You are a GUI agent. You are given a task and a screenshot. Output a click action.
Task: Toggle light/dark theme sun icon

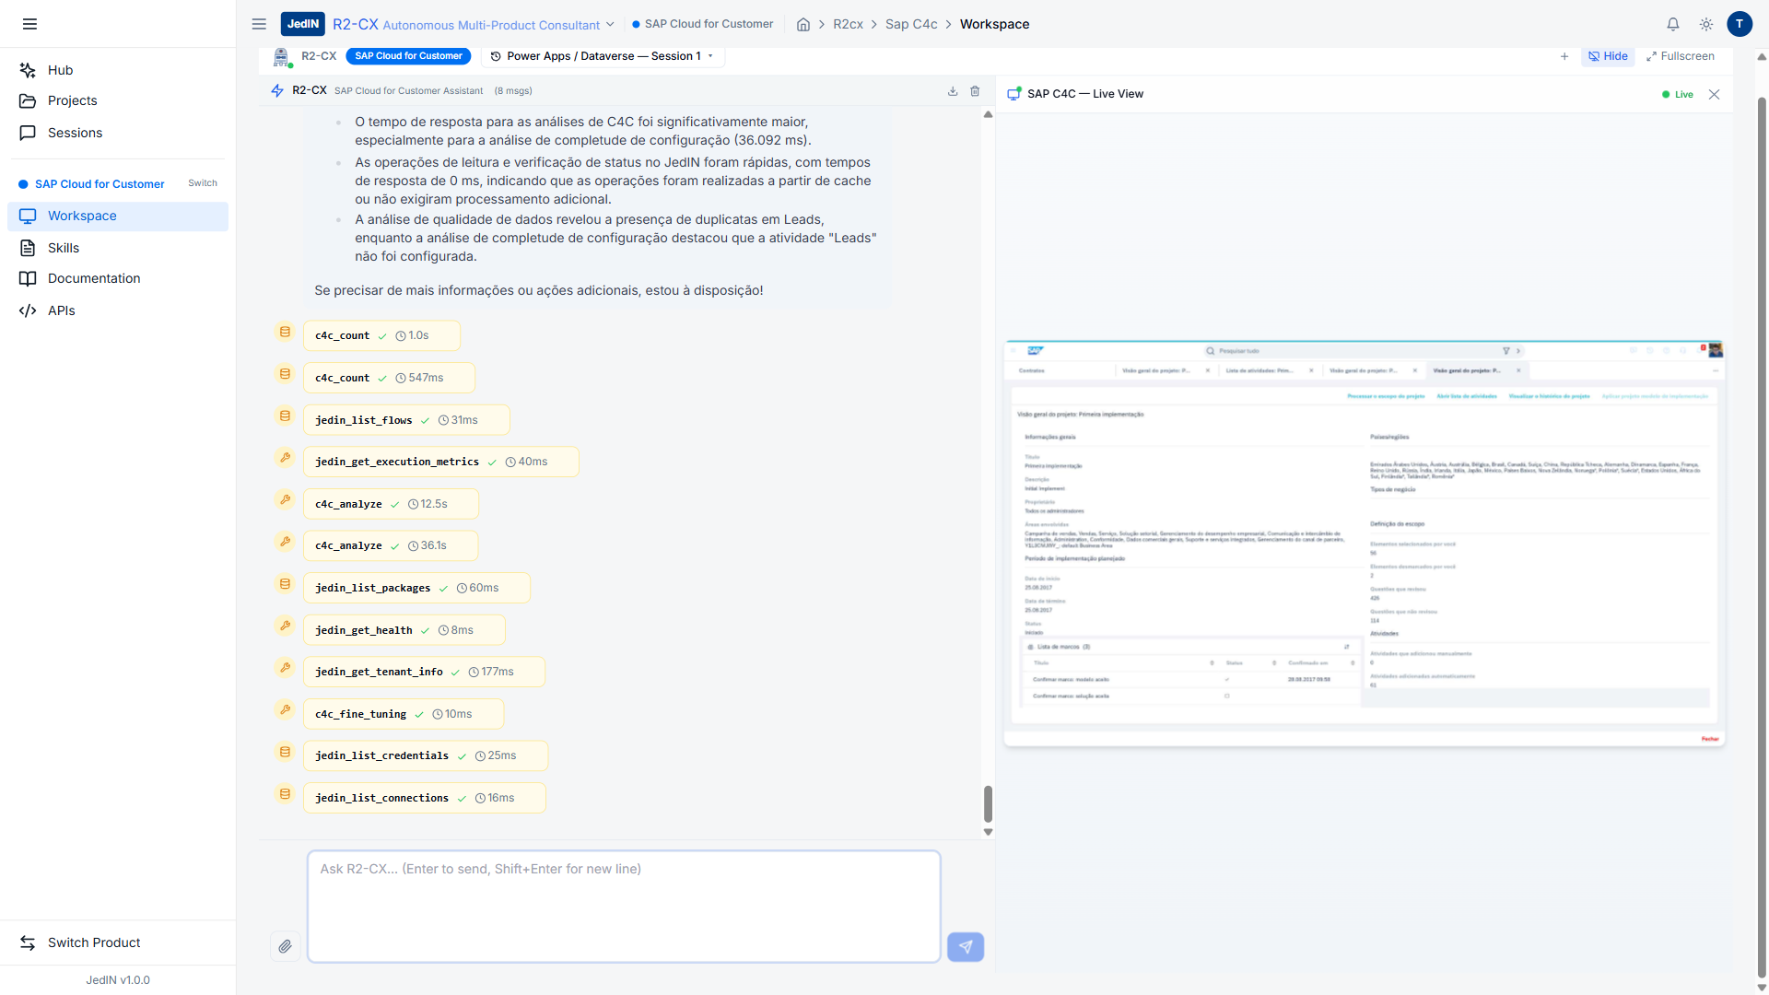tap(1706, 24)
